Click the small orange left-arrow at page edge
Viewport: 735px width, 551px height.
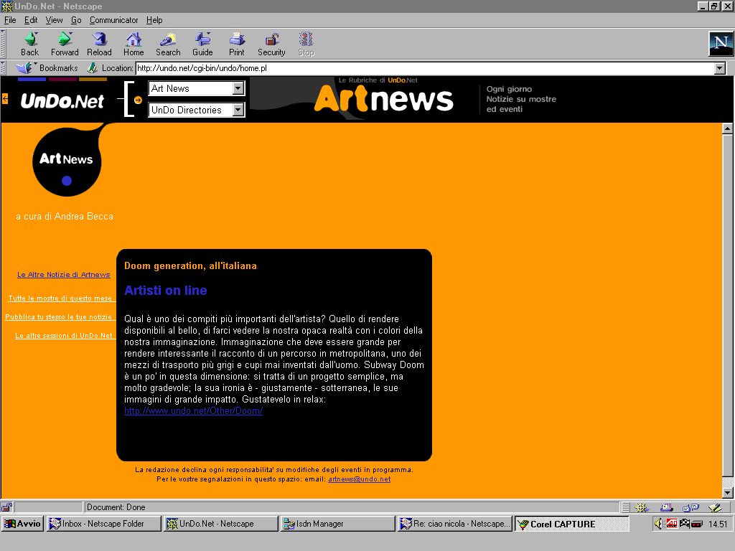5,98
